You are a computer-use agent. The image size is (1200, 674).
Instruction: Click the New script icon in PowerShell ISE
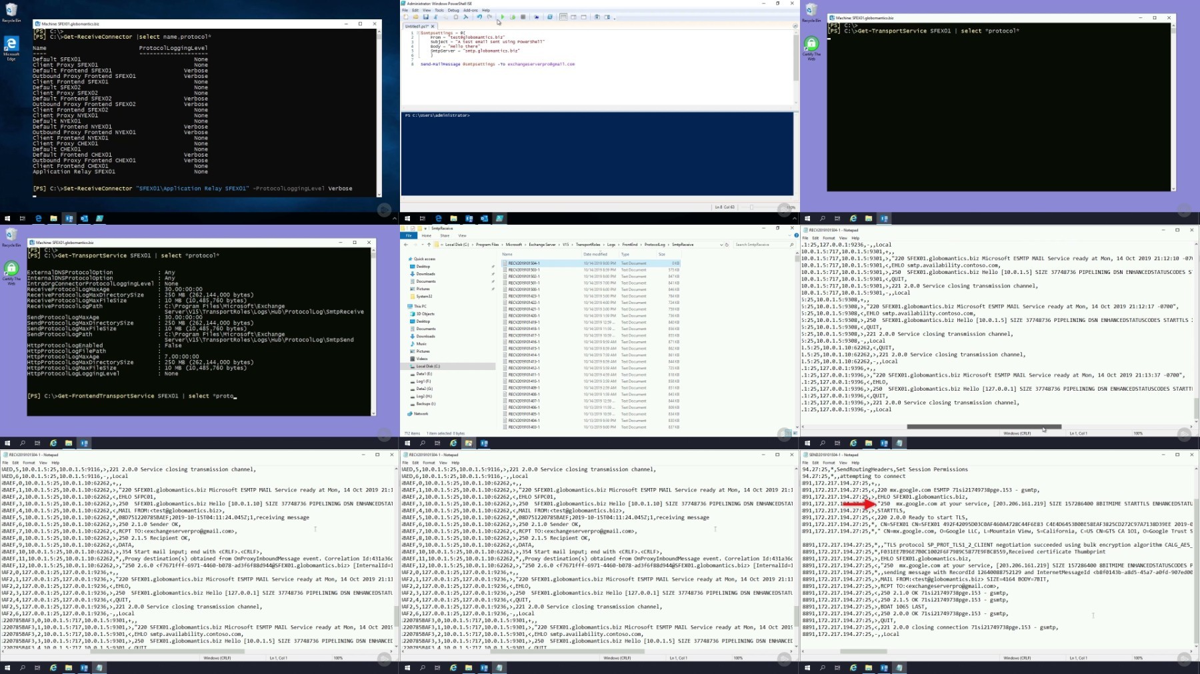(406, 17)
